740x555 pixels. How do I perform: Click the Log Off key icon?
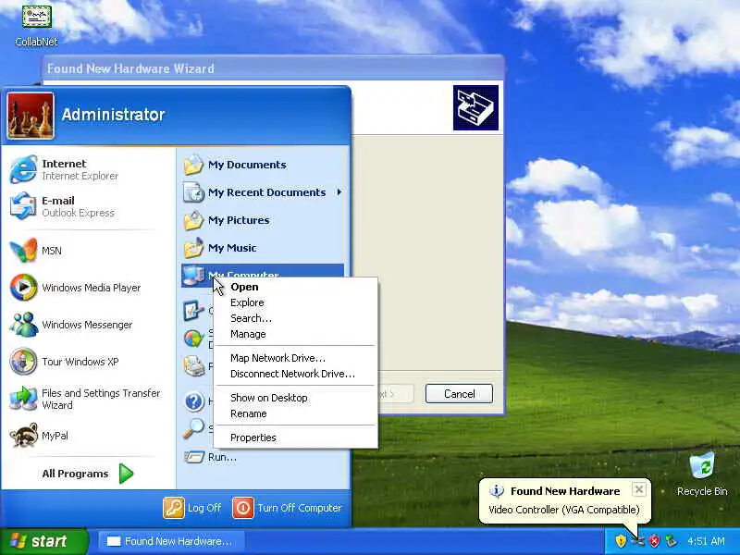173,508
